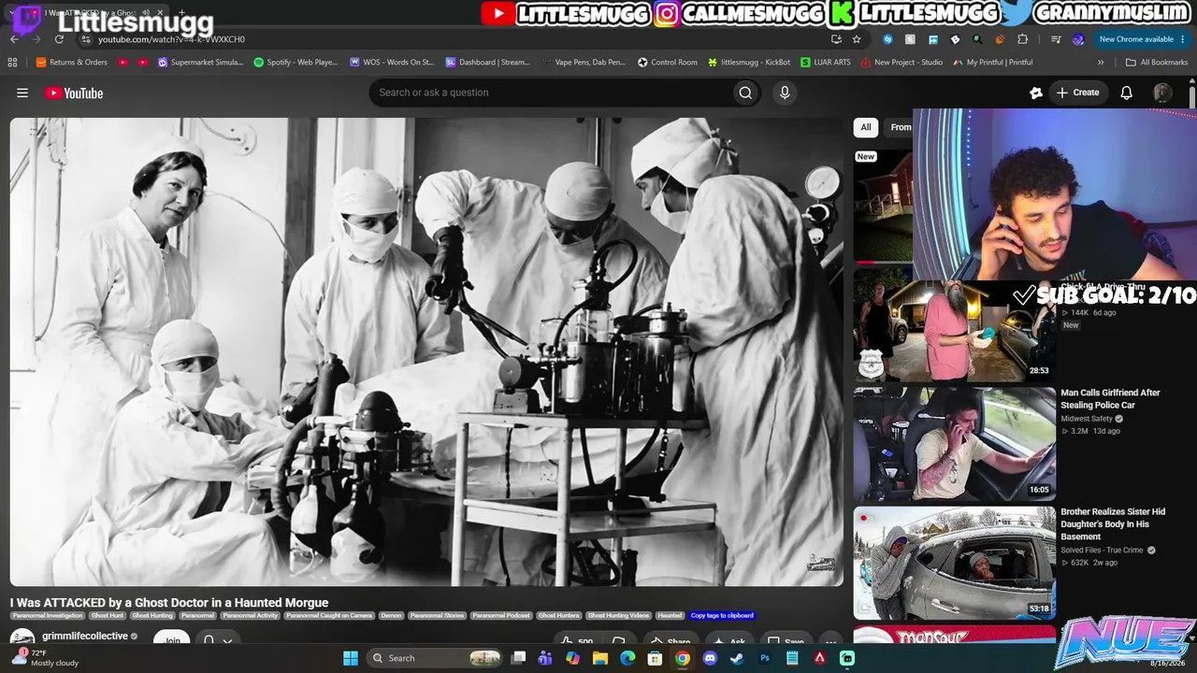Click the main video player

click(426, 351)
